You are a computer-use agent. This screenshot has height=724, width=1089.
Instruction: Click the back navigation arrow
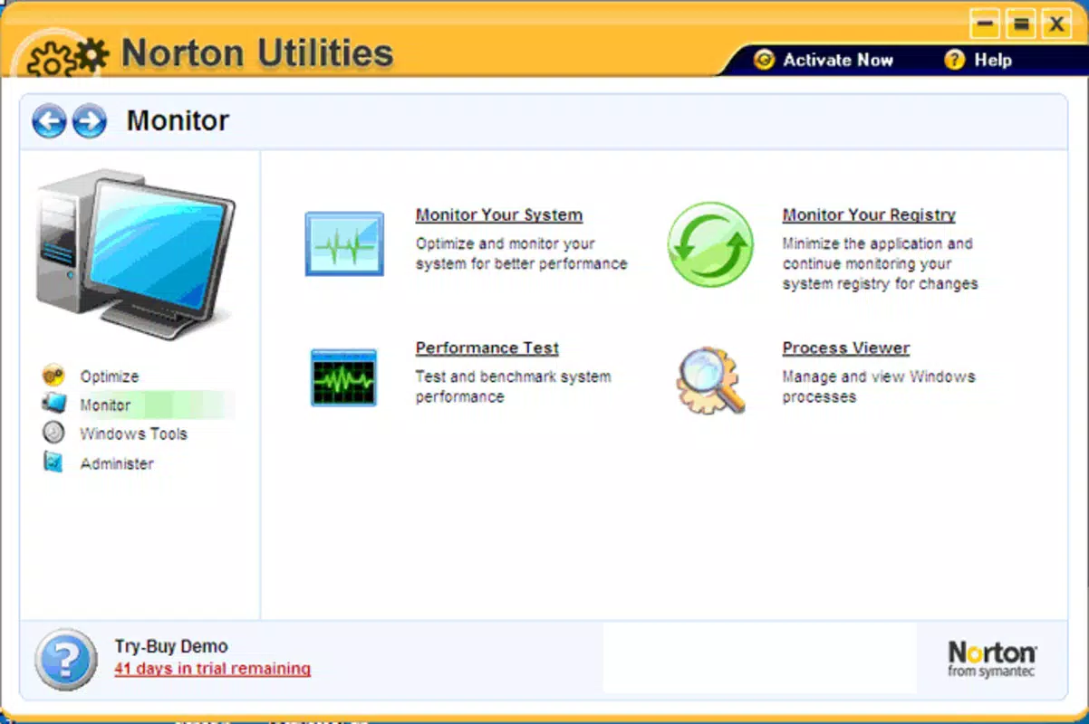pyautogui.click(x=49, y=121)
